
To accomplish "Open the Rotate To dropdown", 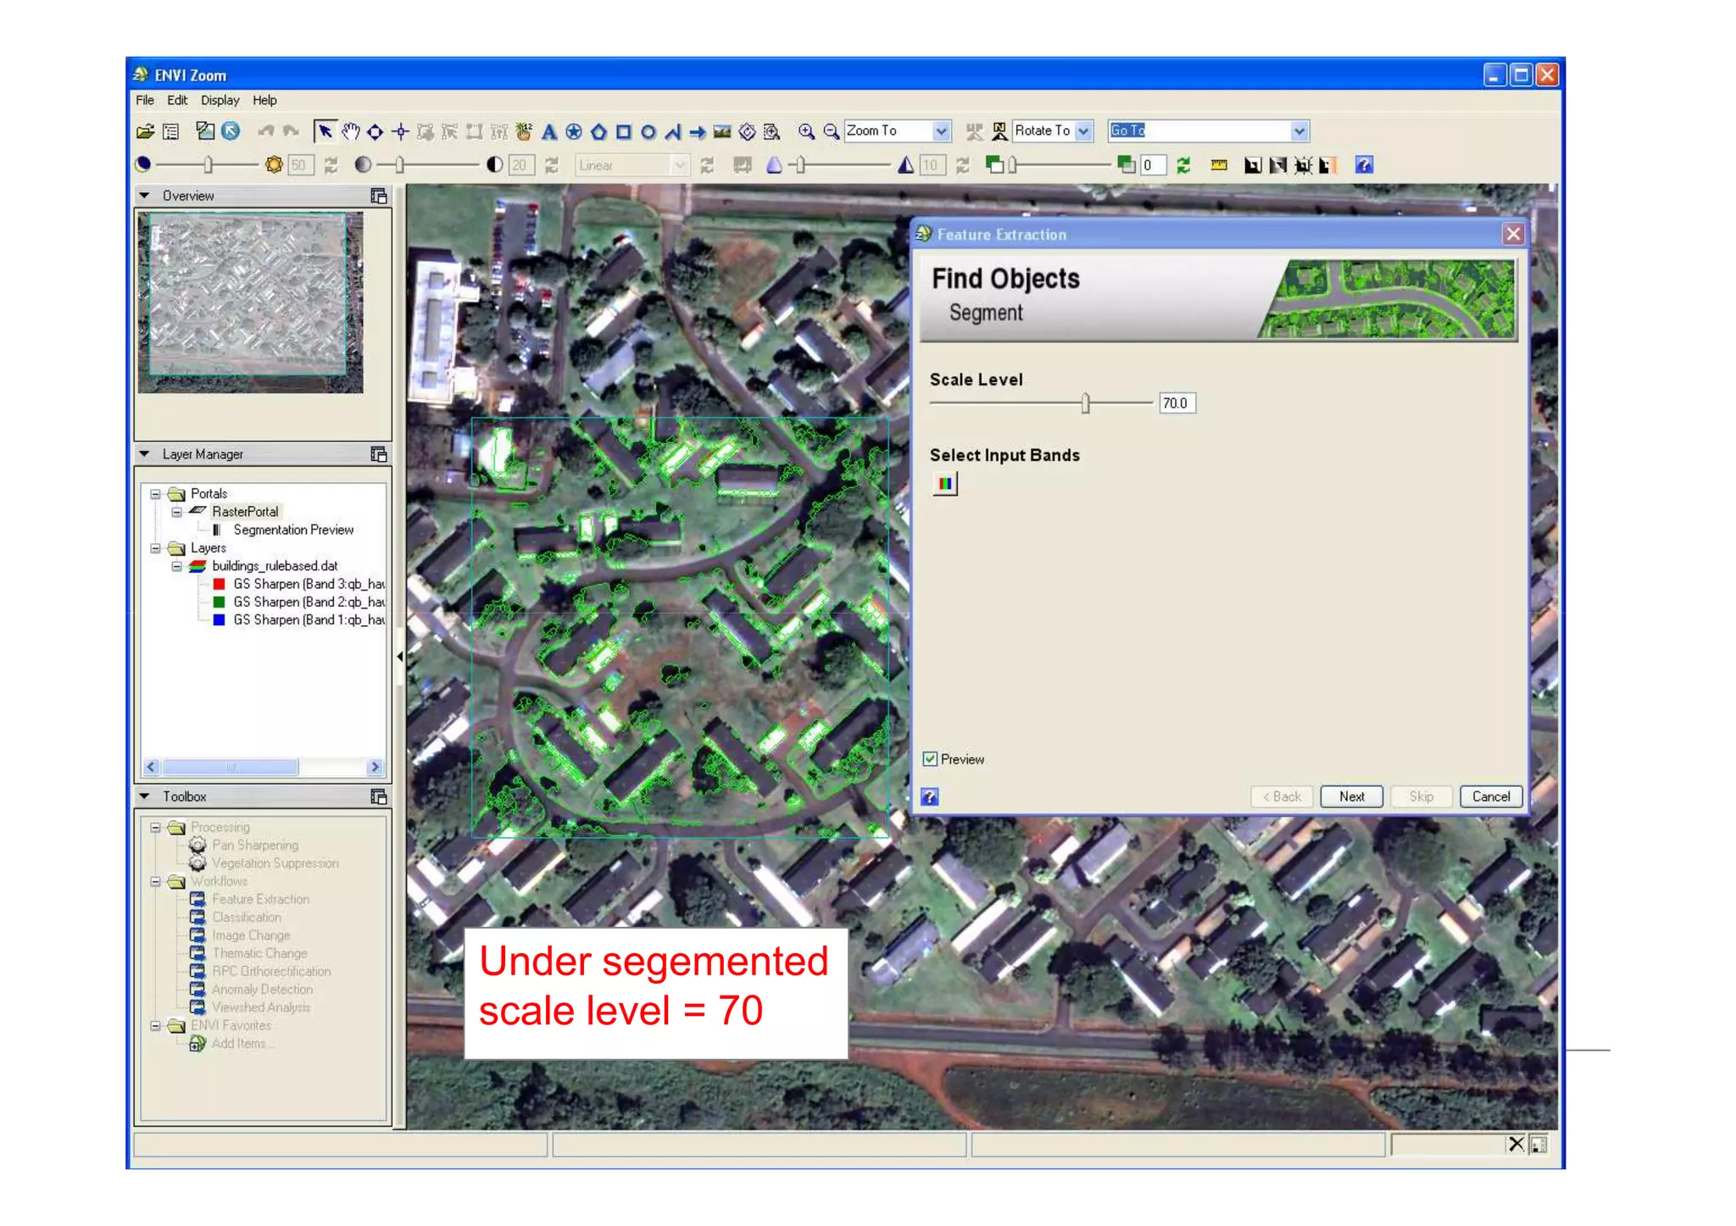I will [1083, 131].
